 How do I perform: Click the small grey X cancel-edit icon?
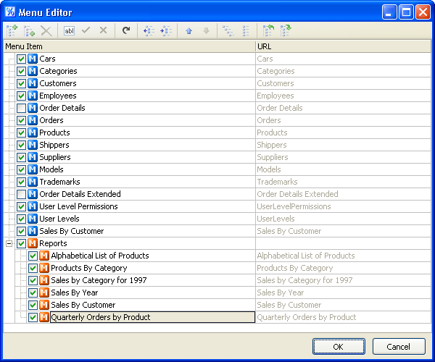[x=103, y=30]
